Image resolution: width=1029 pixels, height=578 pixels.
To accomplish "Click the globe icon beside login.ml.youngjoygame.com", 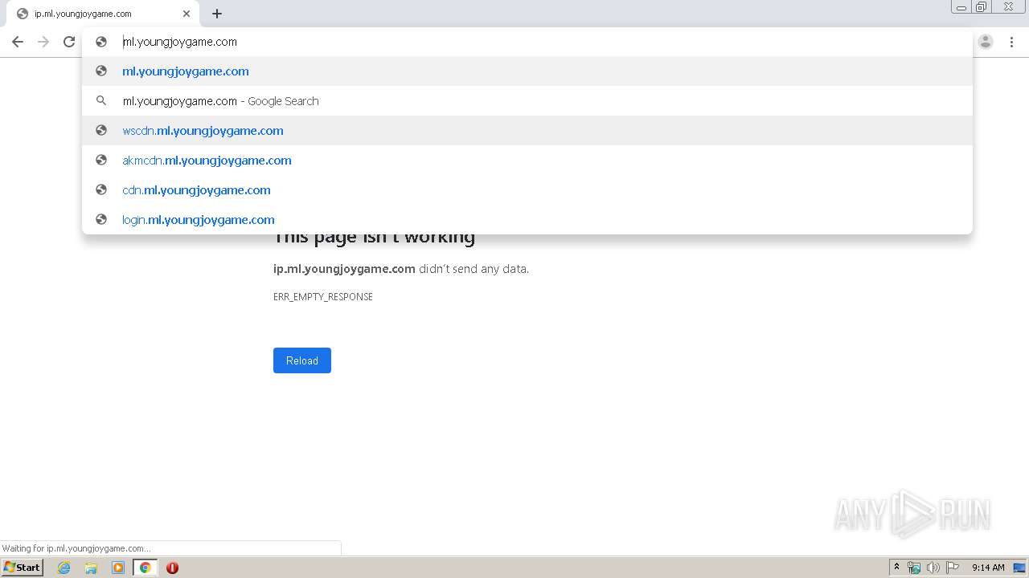I will pyautogui.click(x=101, y=220).
